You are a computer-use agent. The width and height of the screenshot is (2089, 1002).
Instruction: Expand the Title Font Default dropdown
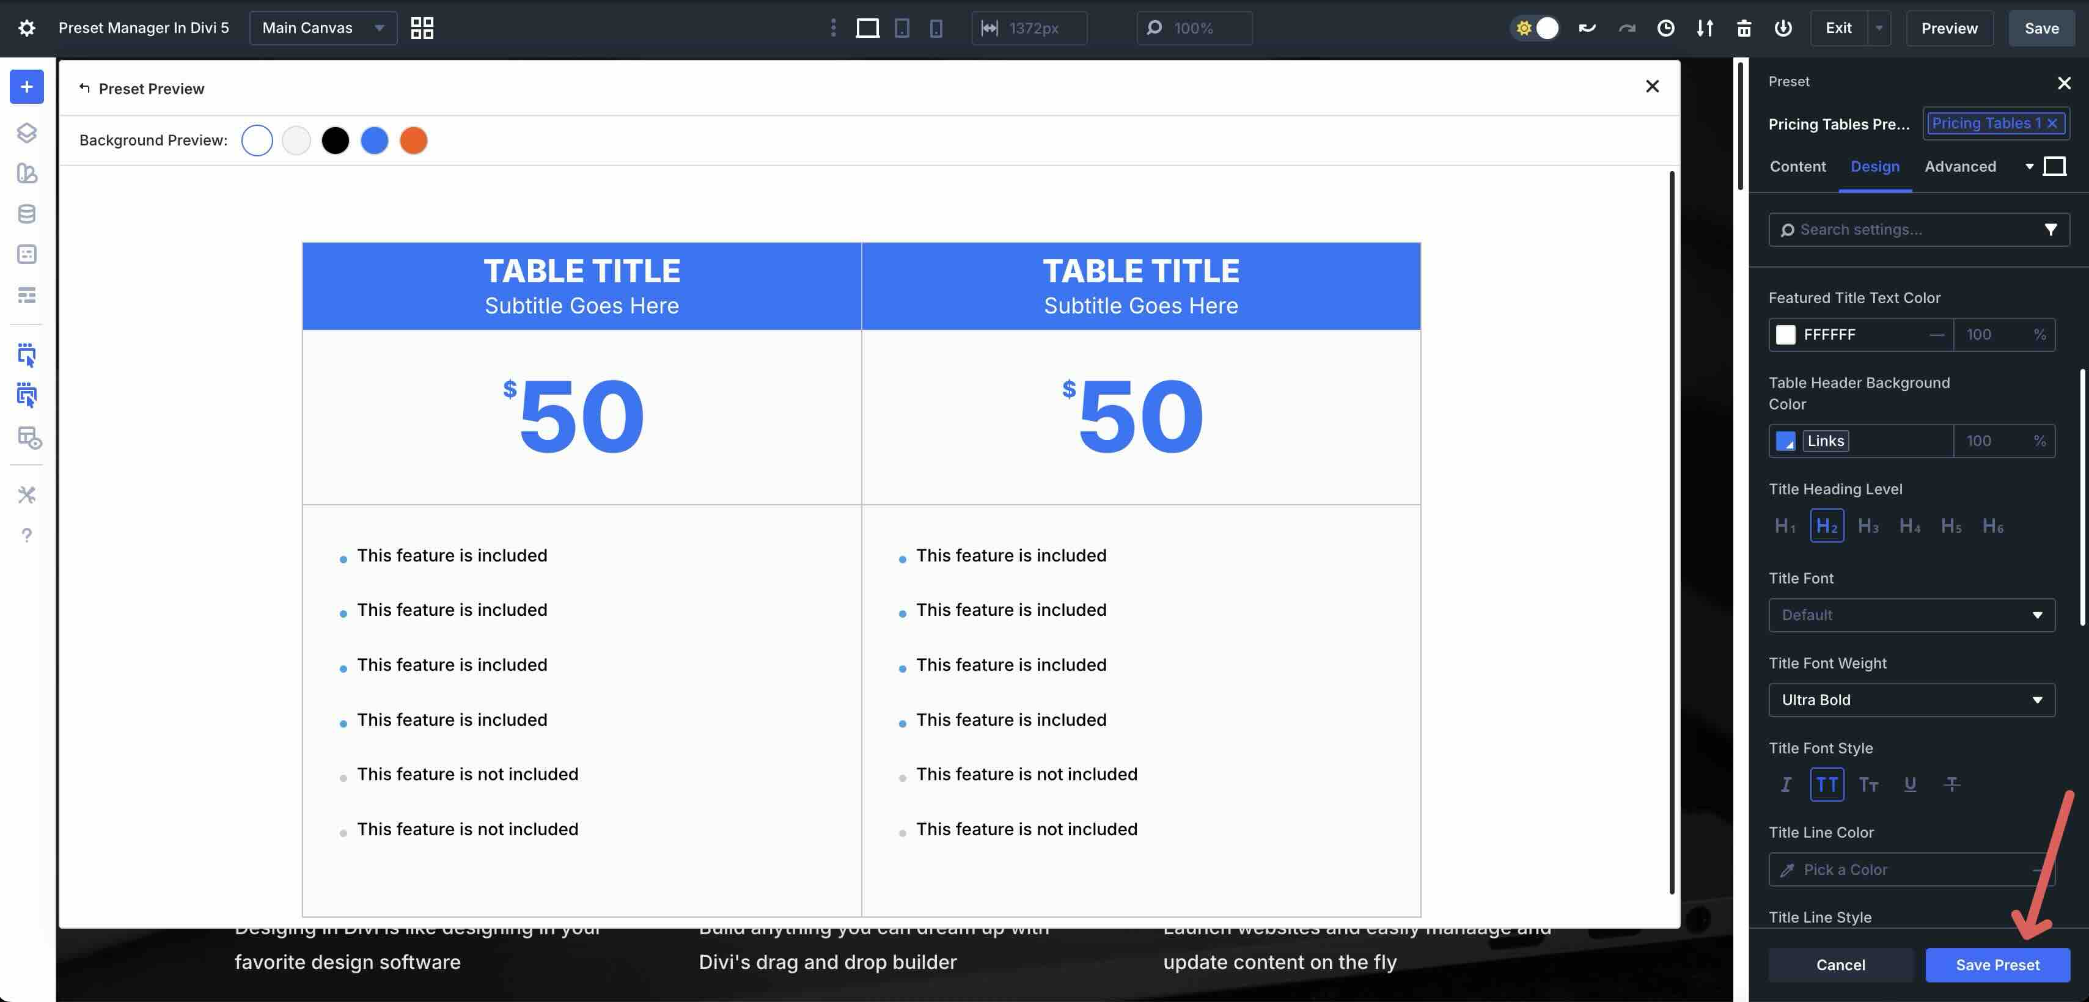pyautogui.click(x=1911, y=615)
